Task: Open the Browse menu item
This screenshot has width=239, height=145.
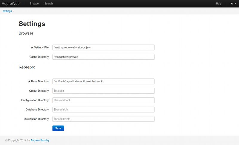Action: click(x=34, y=4)
